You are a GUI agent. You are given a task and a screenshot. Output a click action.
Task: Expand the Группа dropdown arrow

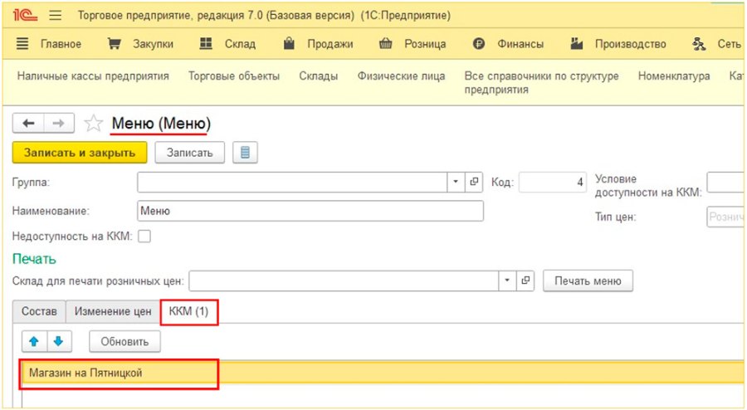pos(456,182)
